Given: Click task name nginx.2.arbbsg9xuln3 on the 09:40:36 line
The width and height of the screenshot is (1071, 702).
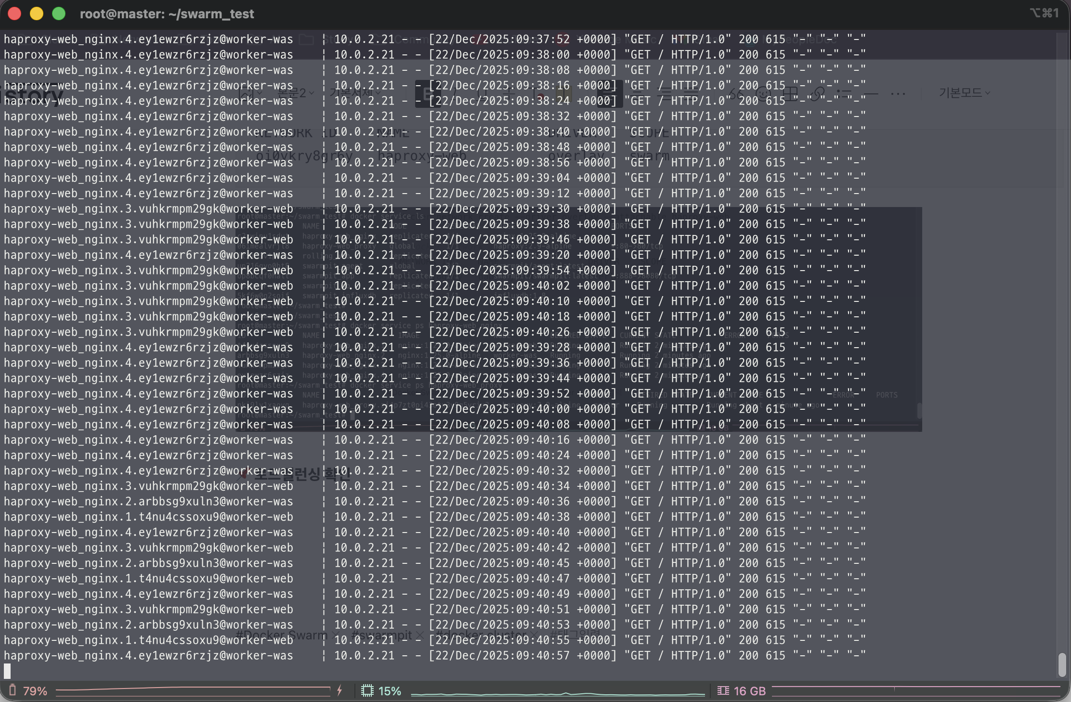Looking at the screenshot, I should pos(152,501).
